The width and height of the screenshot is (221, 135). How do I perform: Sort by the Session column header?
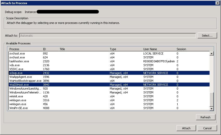(181, 49)
